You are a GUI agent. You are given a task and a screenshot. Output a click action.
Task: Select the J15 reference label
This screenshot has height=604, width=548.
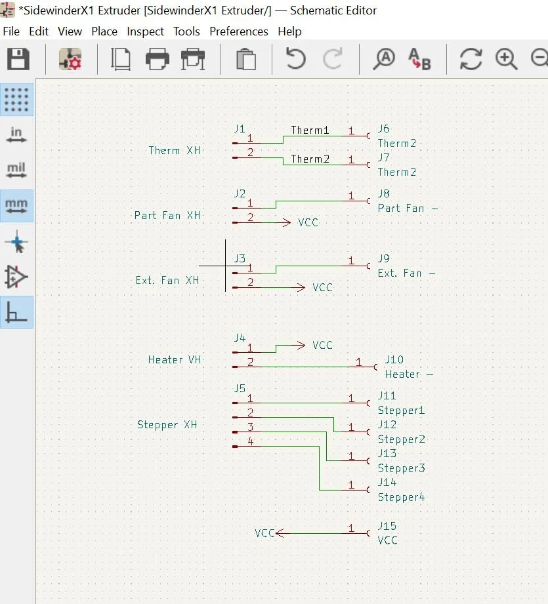pos(387,526)
